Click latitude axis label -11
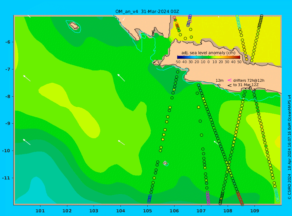 pos(6,178)
